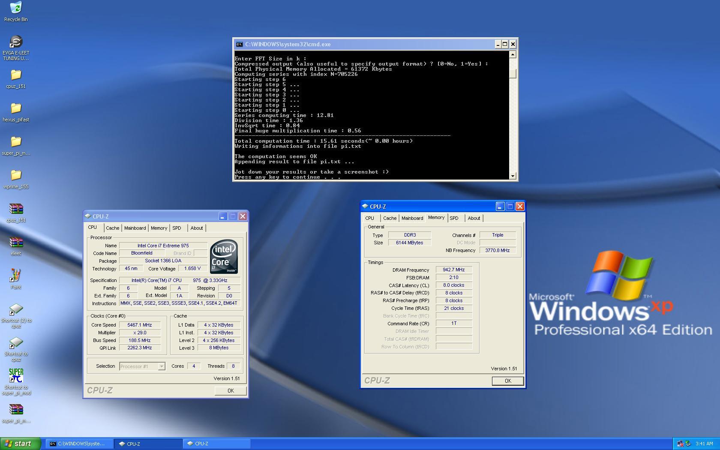Screen dimensions: 720x450
Task: Click QPI Link value 2262.3 MHz
Action: (x=140, y=348)
